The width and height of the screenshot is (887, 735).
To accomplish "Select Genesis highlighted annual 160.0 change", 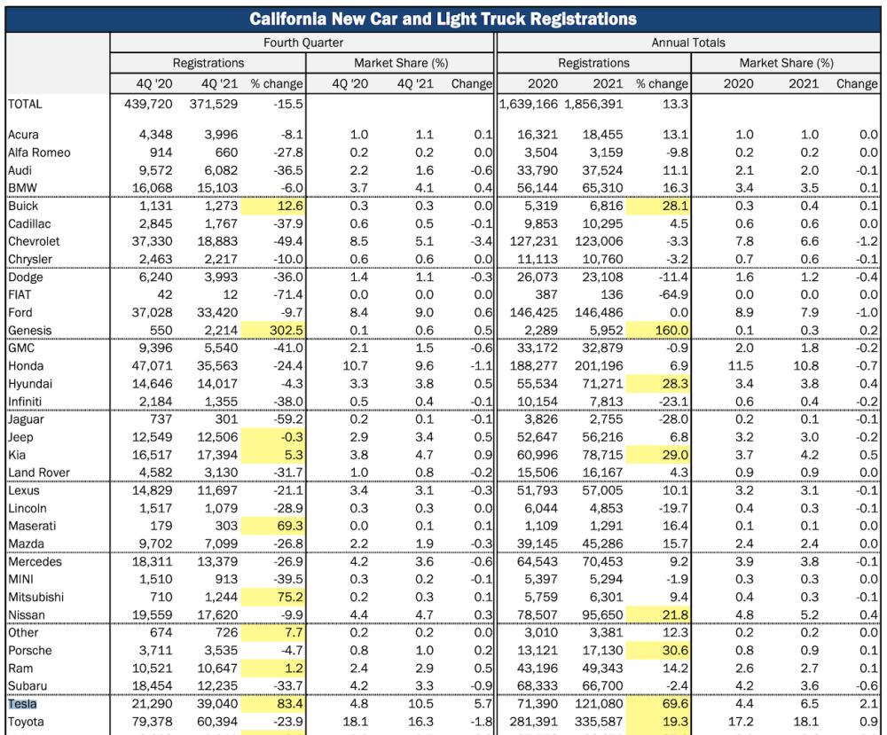I will (658, 330).
